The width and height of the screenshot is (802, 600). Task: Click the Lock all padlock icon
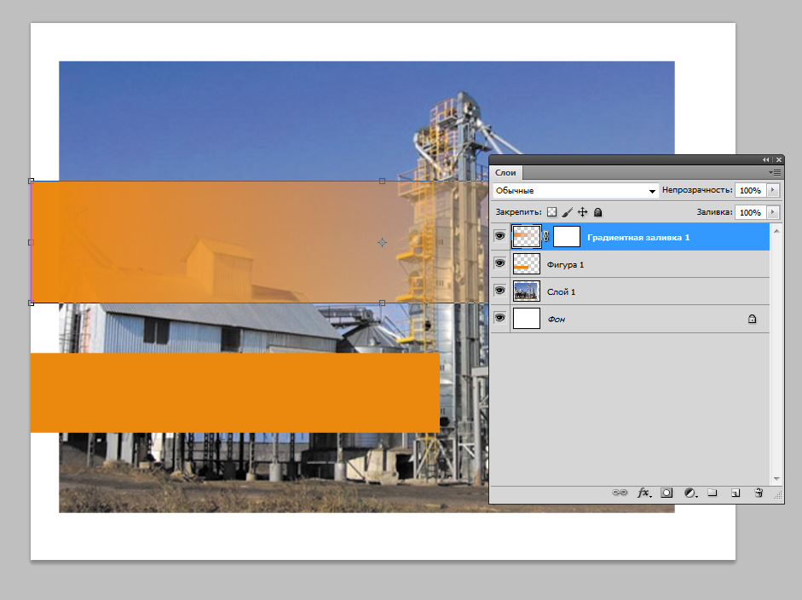click(598, 211)
